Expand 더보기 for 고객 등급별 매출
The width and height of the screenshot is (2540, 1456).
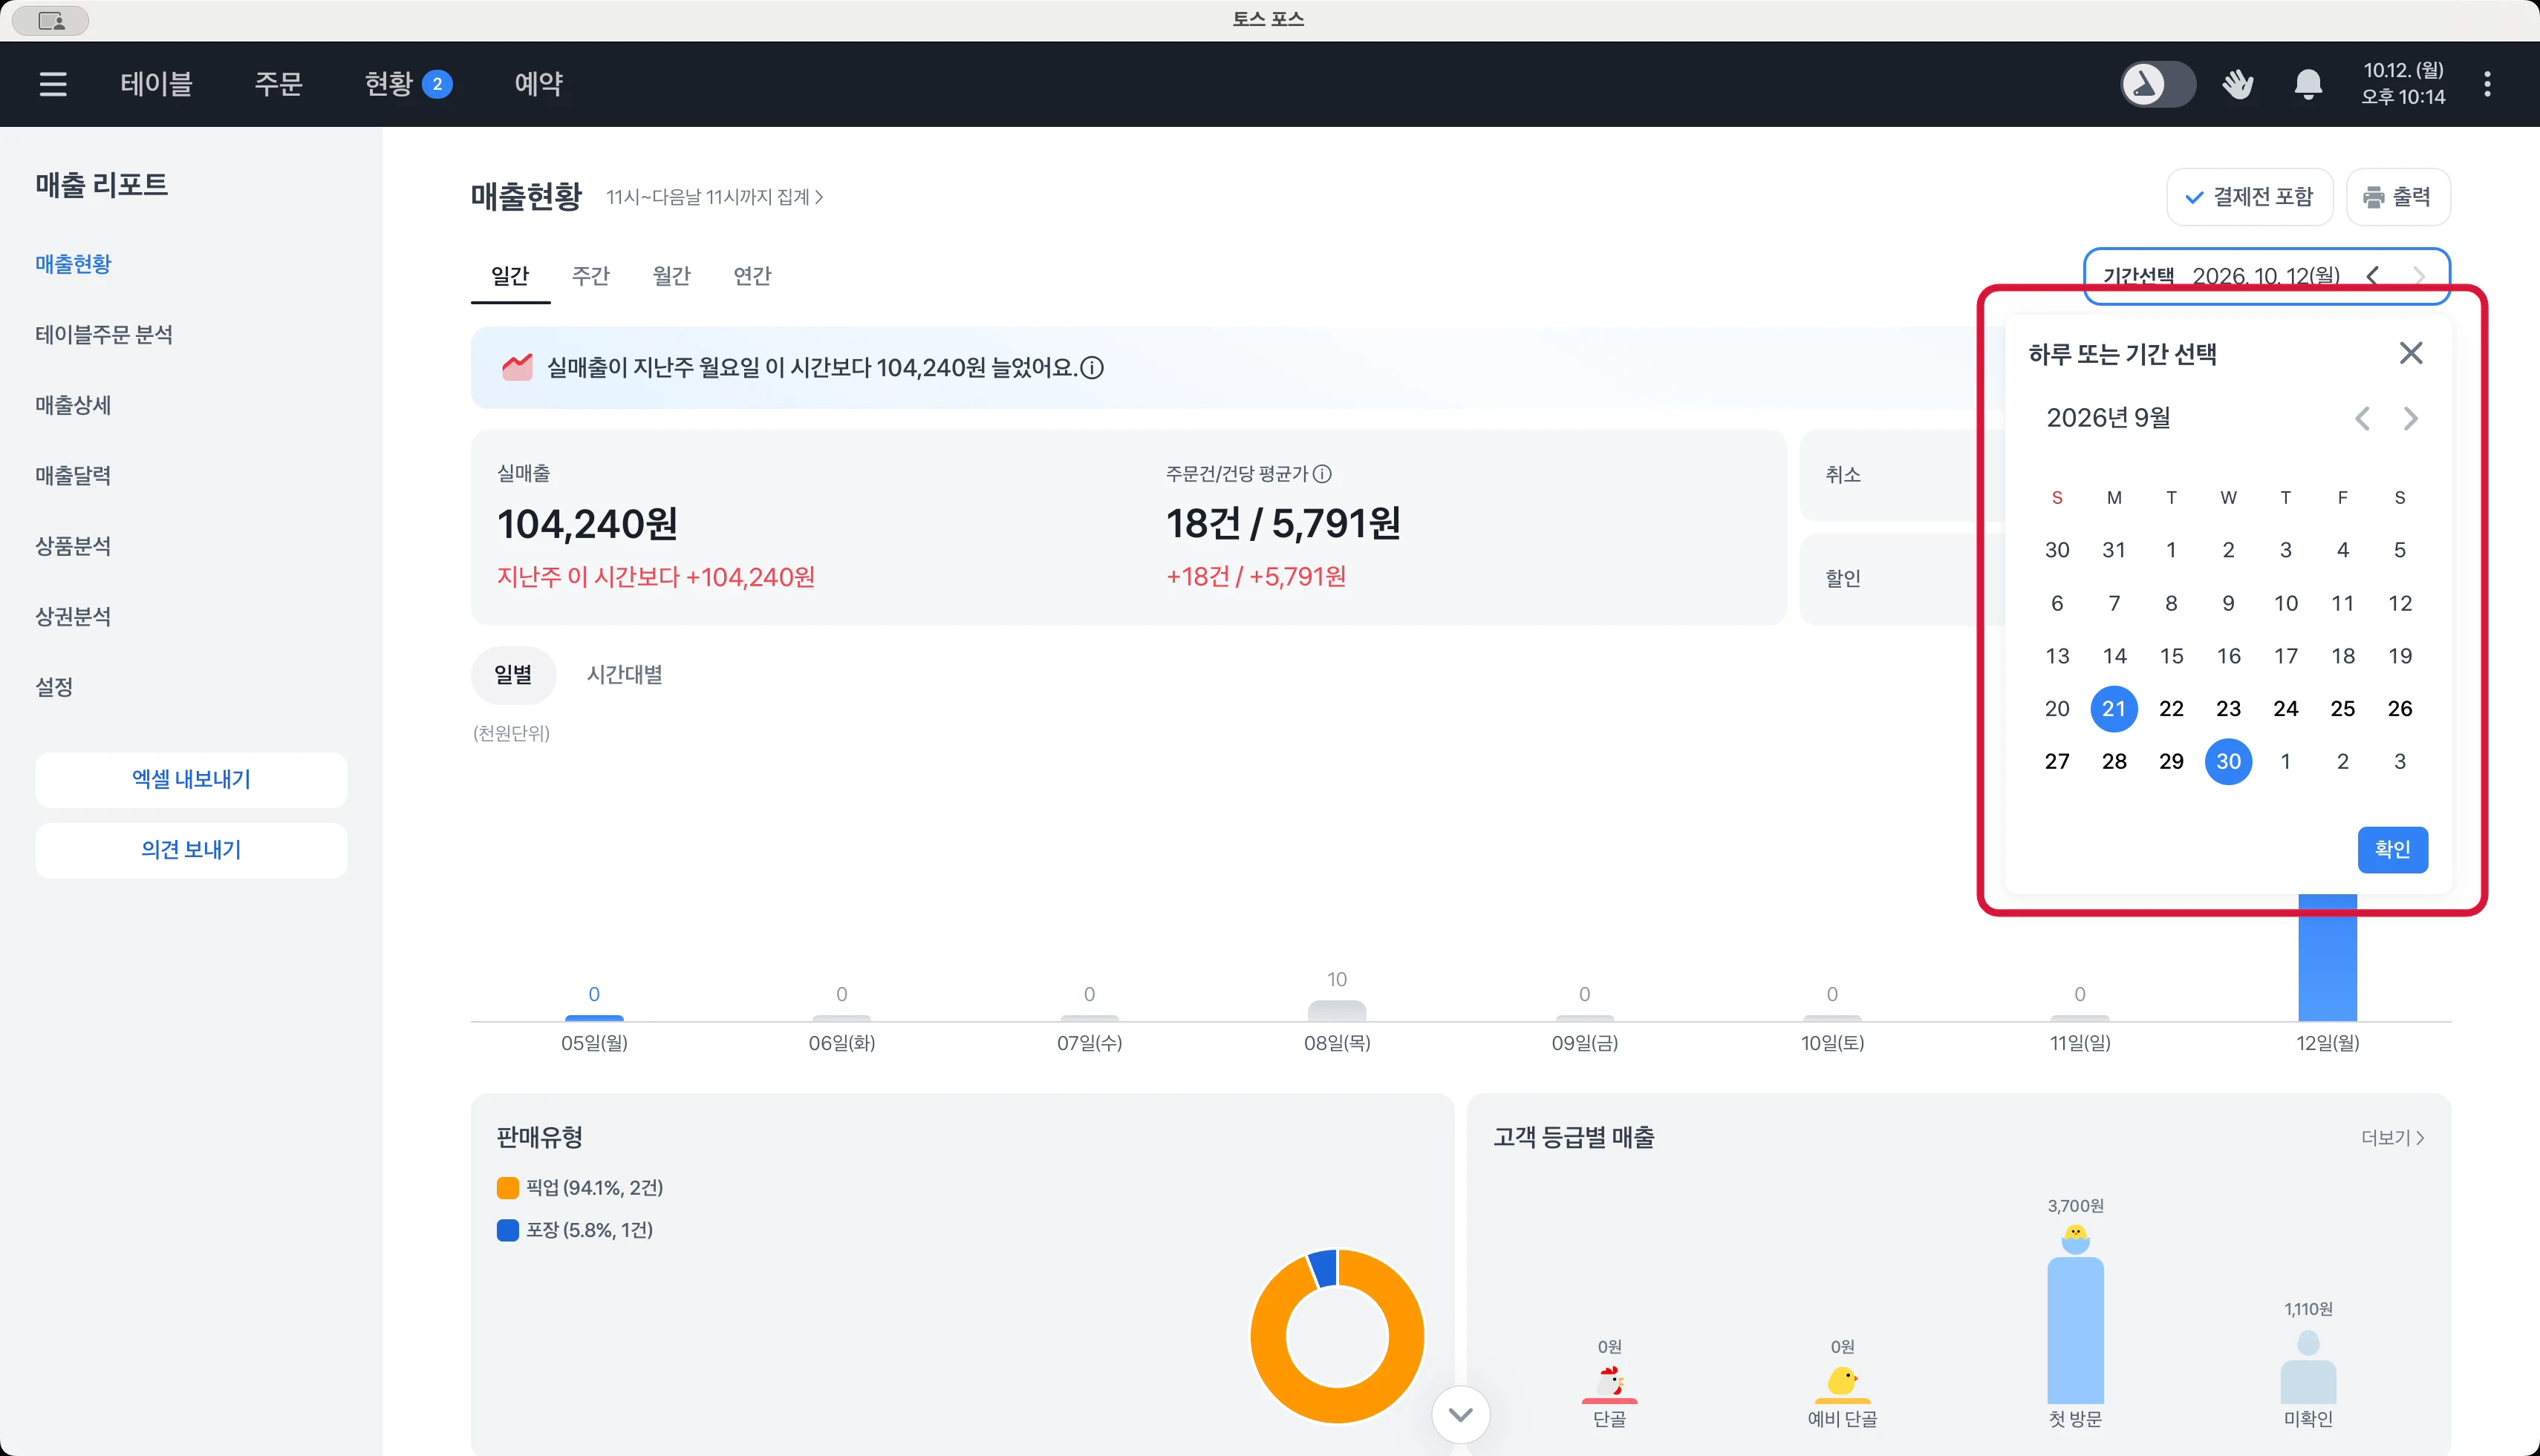click(x=2393, y=1138)
